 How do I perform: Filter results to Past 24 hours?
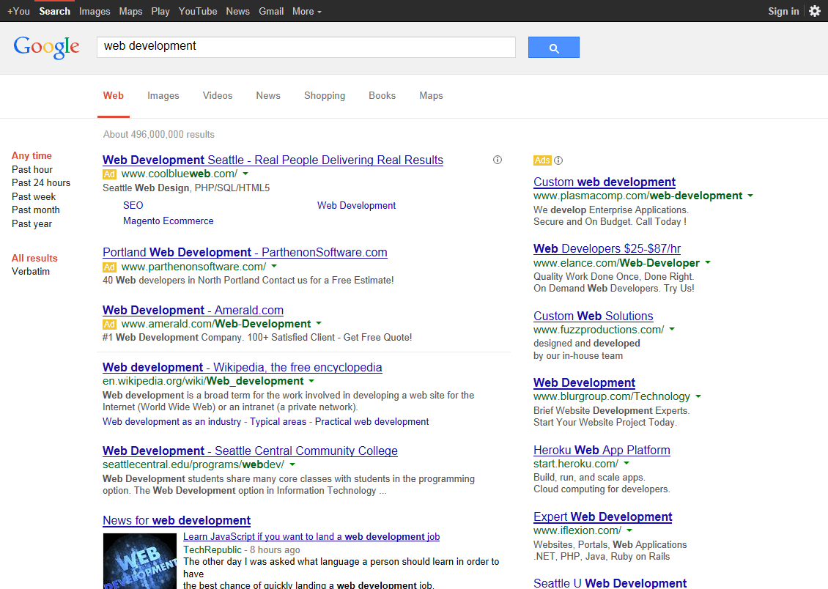coord(41,182)
